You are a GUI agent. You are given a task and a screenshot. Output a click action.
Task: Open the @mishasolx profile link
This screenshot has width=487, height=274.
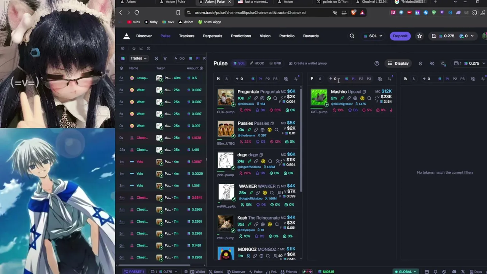[246, 104]
